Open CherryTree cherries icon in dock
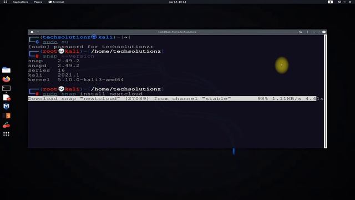Viewport: 355px width, 200px height. coord(6,125)
